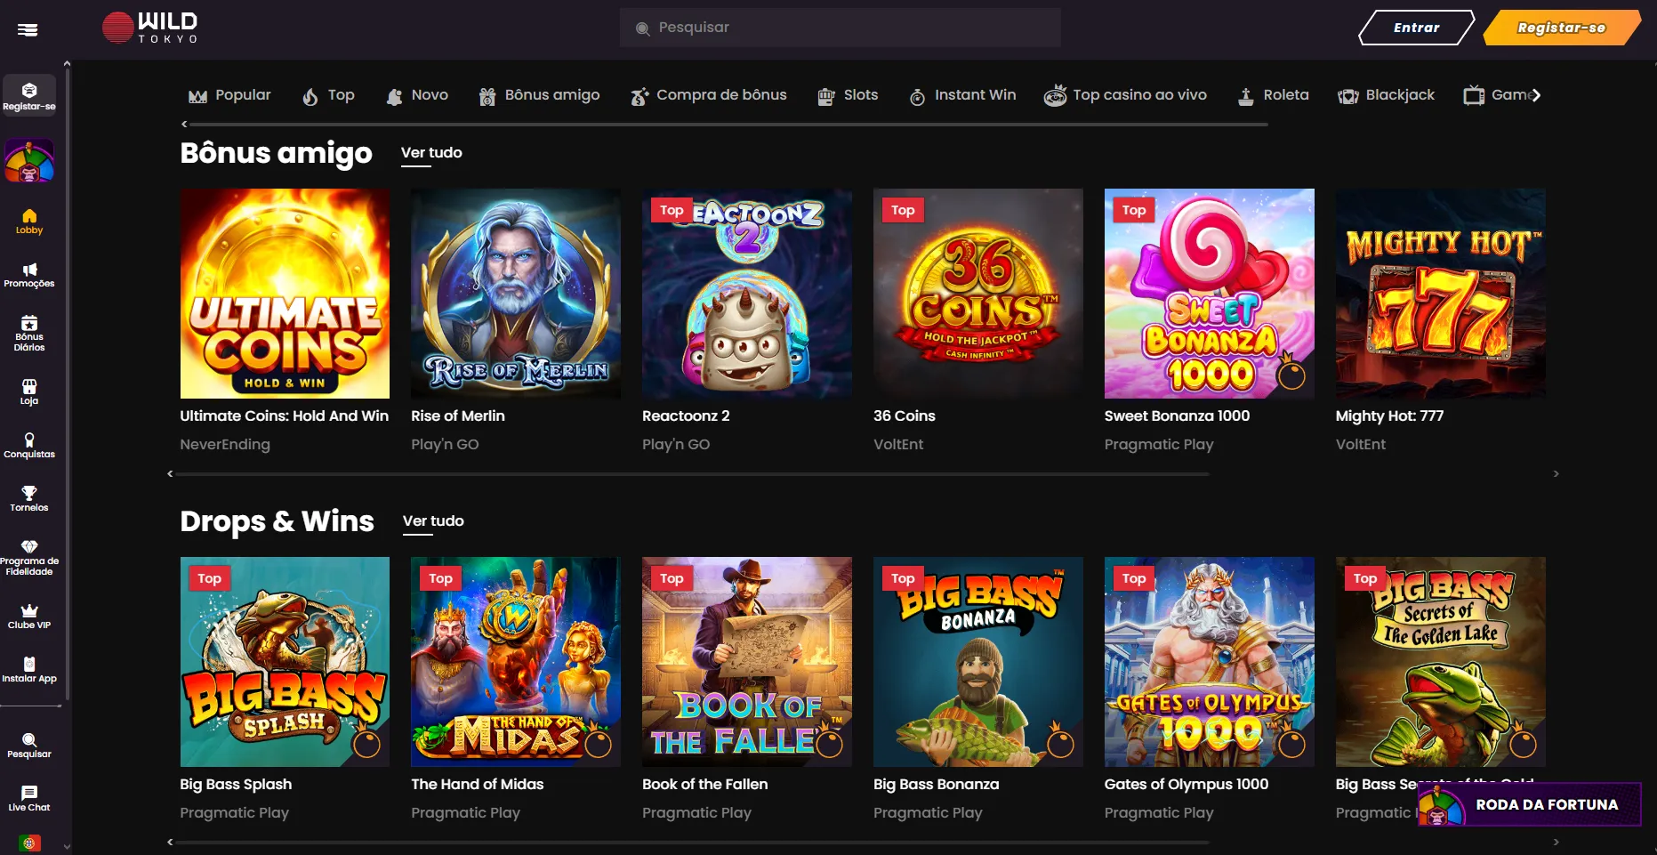Viewport: 1657px width, 855px height.
Task: Click the Wild Tokyo logo
Action: pyautogui.click(x=150, y=28)
